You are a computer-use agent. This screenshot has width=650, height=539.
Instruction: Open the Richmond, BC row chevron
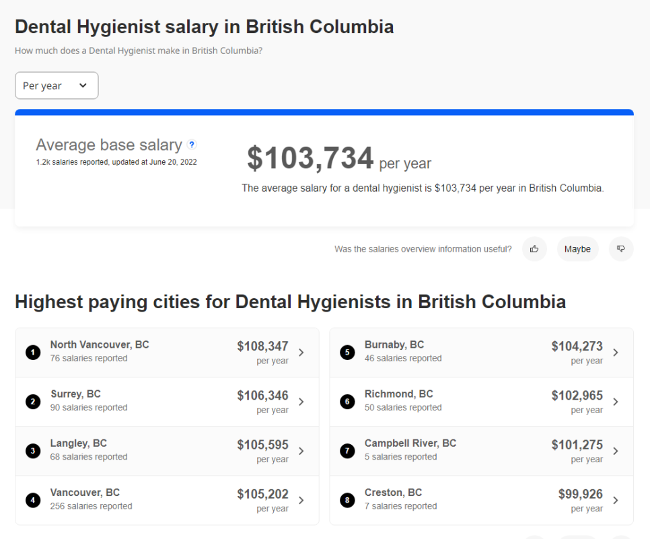pyautogui.click(x=616, y=402)
